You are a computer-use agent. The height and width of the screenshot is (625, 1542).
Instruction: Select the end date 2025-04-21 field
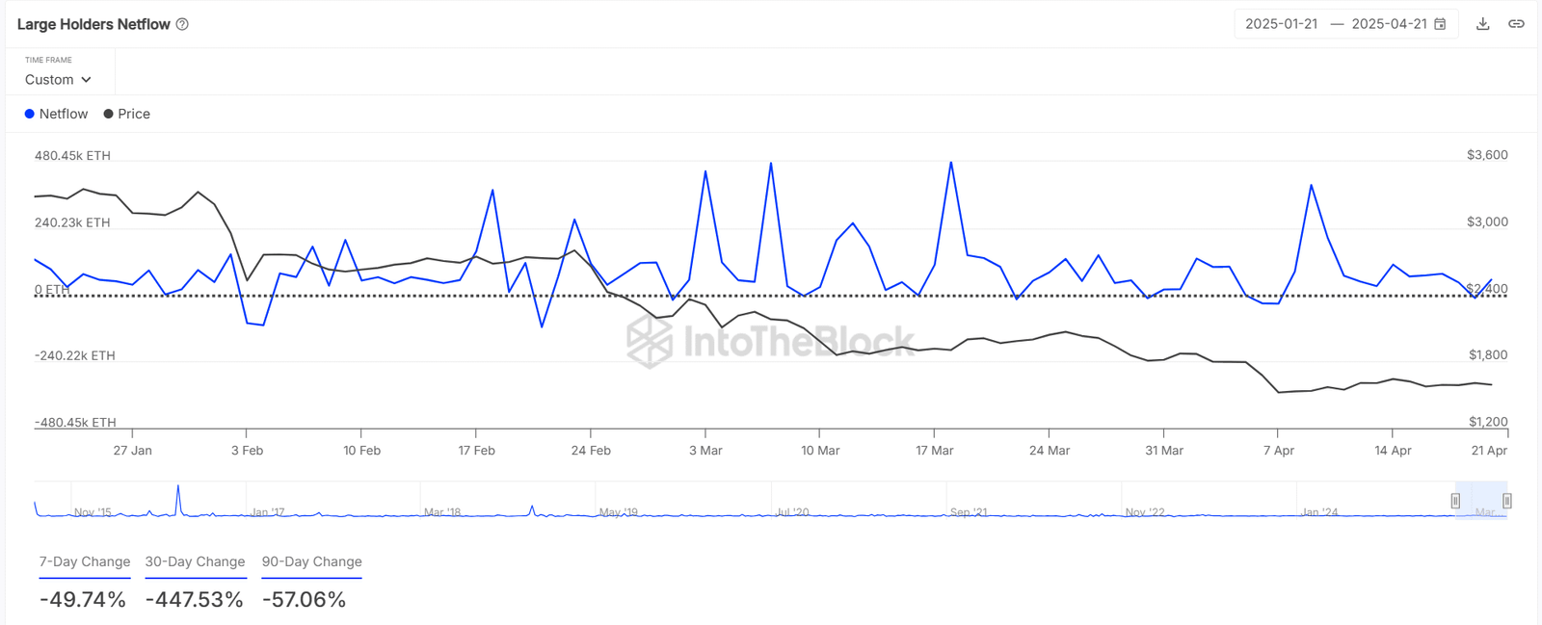pos(1389,24)
